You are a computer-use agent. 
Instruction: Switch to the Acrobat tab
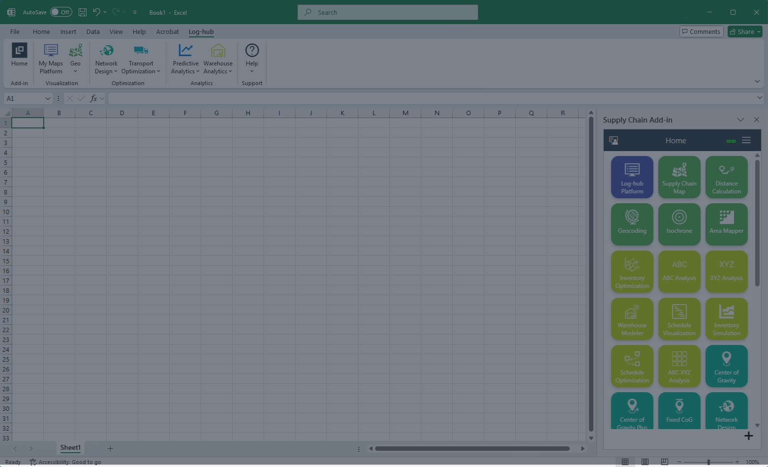(167, 31)
